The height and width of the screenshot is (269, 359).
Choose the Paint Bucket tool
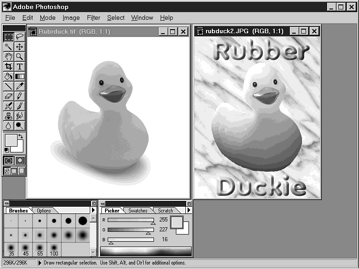tap(9, 76)
